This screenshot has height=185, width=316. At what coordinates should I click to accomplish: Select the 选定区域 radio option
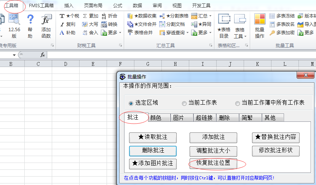tap(131, 103)
